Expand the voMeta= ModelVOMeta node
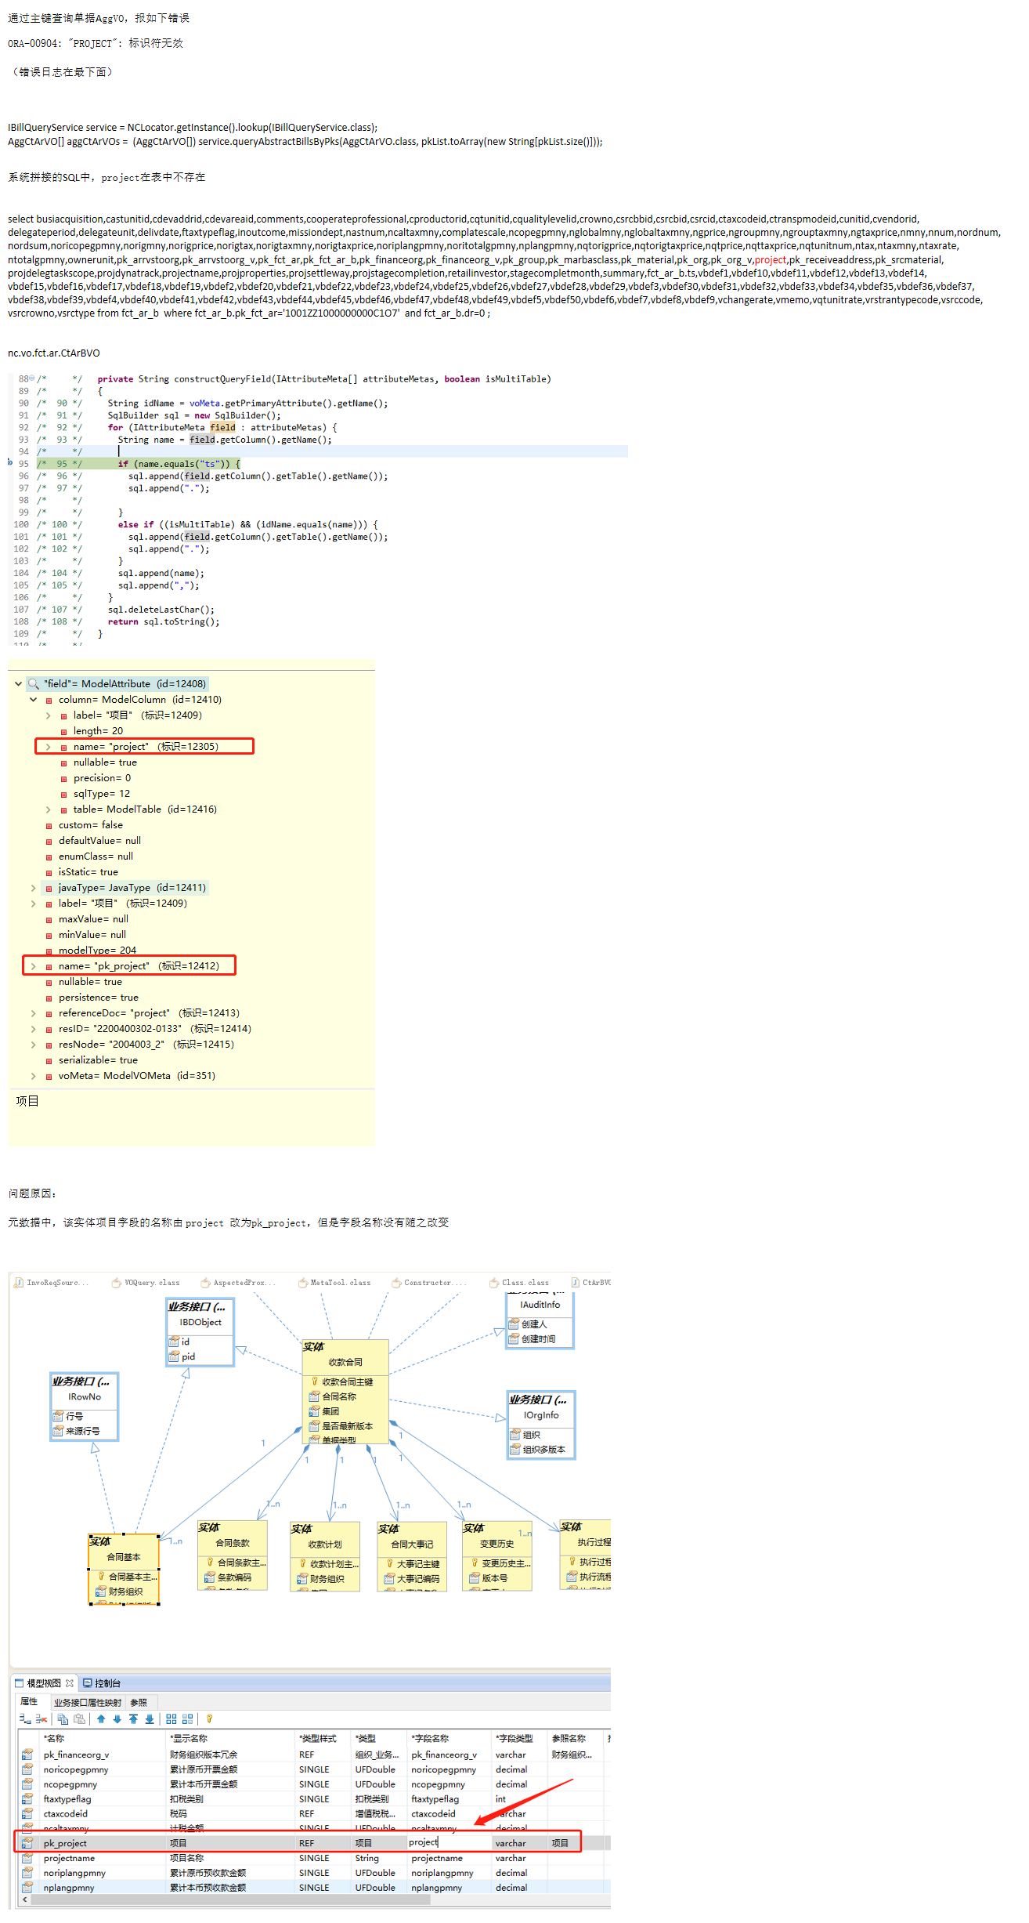 click(x=34, y=1076)
